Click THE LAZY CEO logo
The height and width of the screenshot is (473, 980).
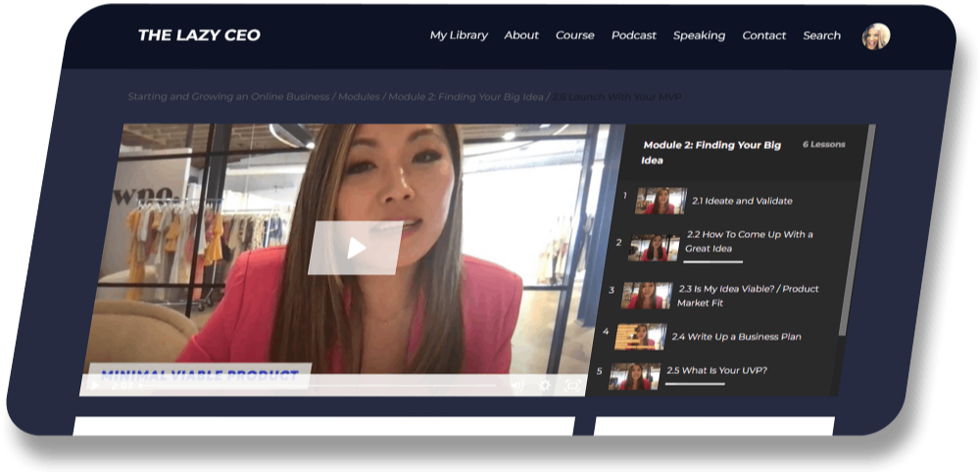click(x=199, y=35)
